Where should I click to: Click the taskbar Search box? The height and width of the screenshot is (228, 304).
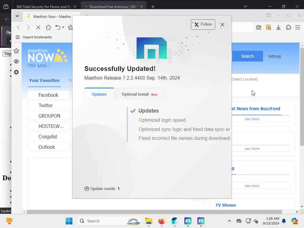click(x=109, y=221)
